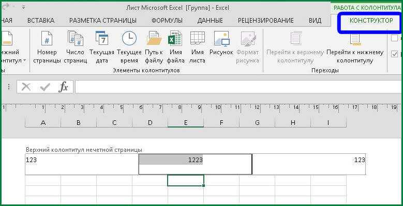Insert Путь к файлу element
The height and width of the screenshot is (206, 403).
(x=154, y=47)
